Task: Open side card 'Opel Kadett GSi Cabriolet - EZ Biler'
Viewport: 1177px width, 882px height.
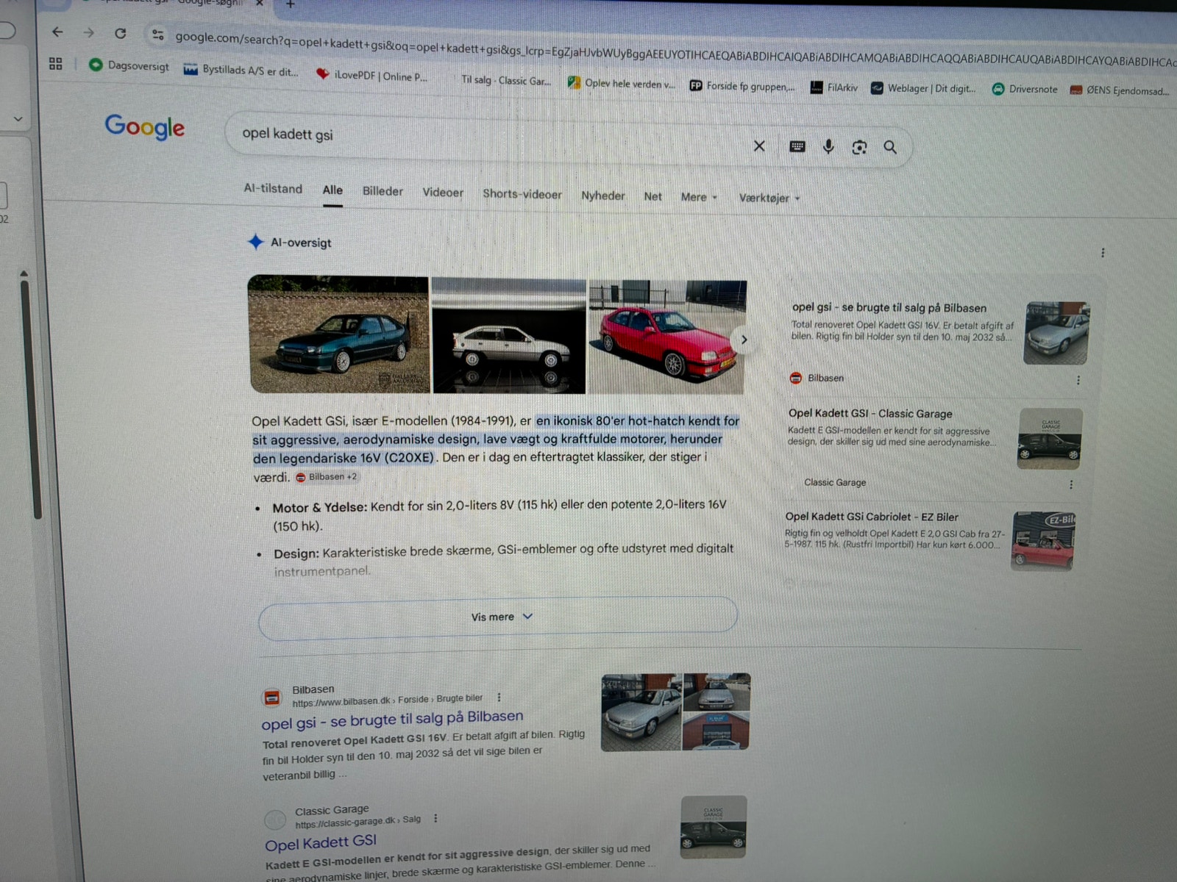Action: pyautogui.click(x=872, y=517)
